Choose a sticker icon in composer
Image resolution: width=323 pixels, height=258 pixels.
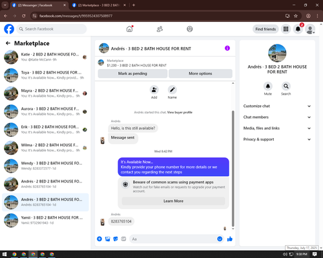coord(116,239)
